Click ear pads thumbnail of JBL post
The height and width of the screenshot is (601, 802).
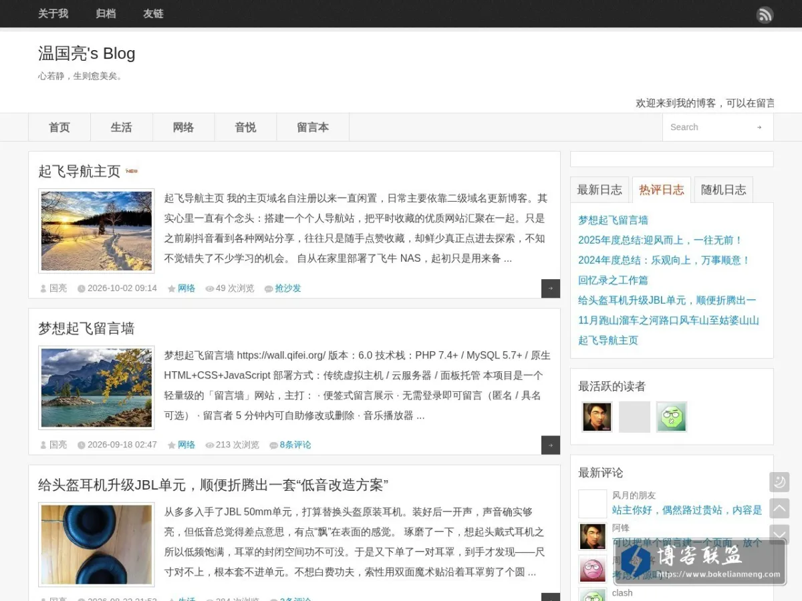pyautogui.click(x=96, y=544)
